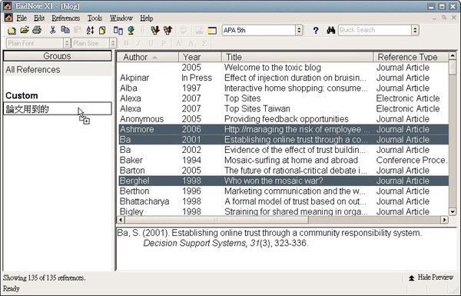The image size is (461, 296).
Task: Click the grayed spell check icon
Action: coord(184,30)
